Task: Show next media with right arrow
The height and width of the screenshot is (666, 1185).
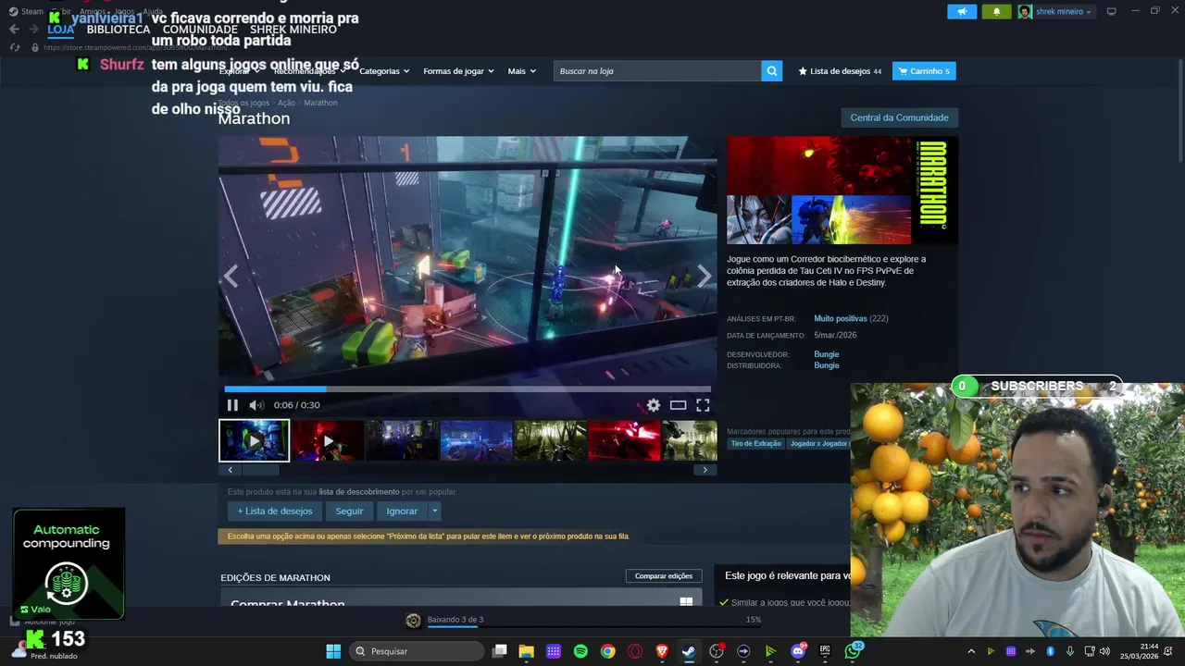Action: coord(704,276)
